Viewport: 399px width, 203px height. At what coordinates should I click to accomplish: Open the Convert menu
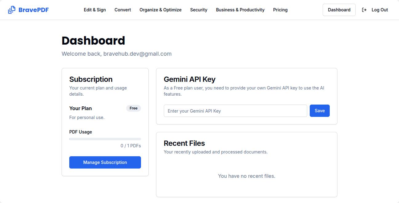pos(123,10)
